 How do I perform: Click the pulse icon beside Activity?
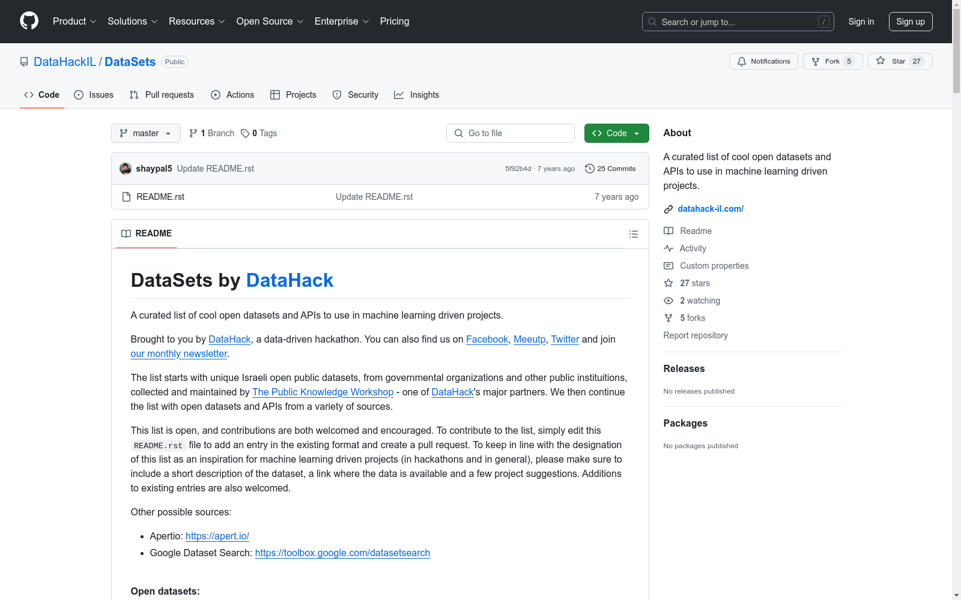[x=668, y=248]
